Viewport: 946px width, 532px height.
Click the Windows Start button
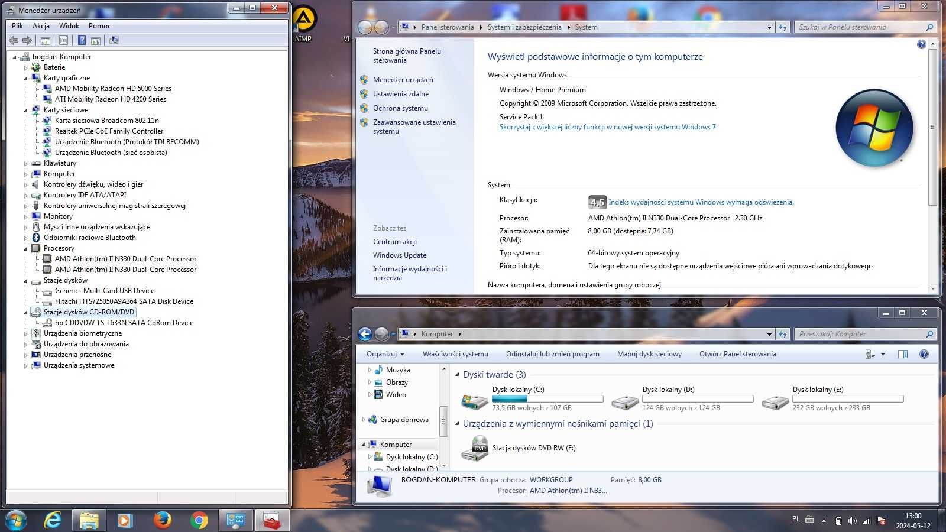point(16,520)
